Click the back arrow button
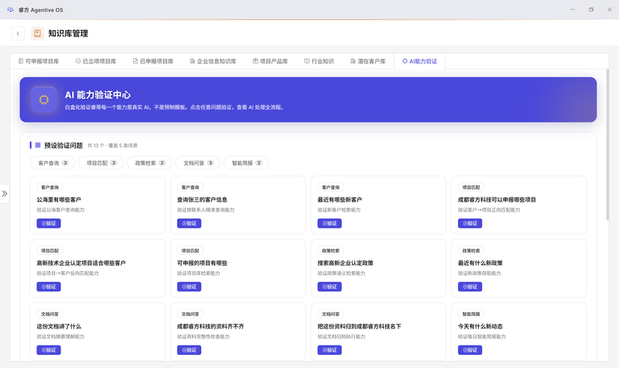Image resolution: width=619 pixels, height=368 pixels. [x=18, y=33]
